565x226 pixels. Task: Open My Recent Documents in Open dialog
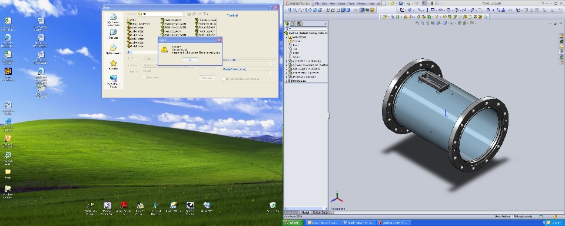pyautogui.click(x=113, y=20)
